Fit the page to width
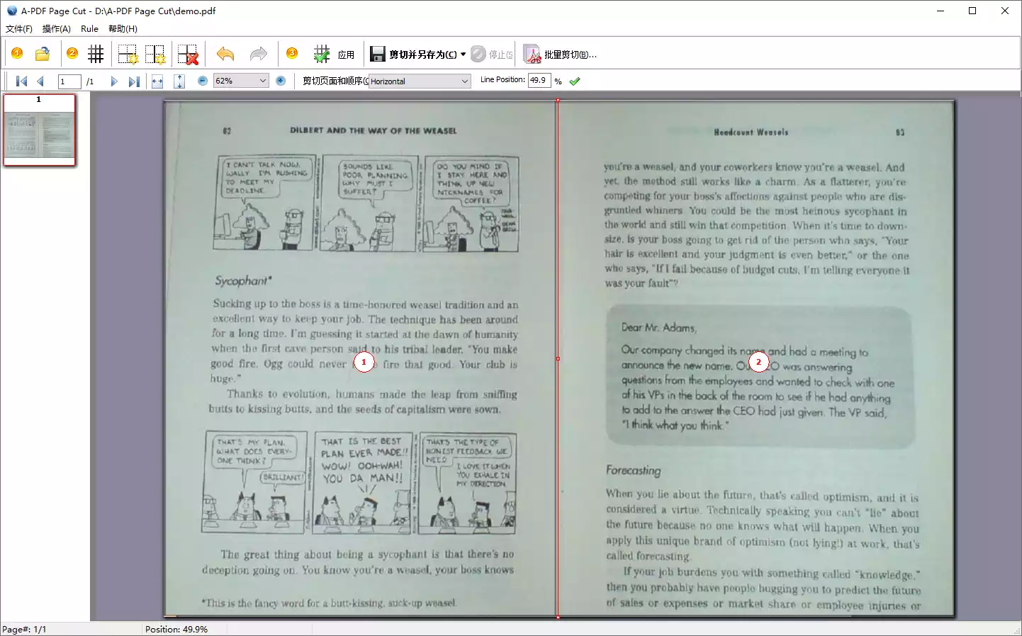 tap(157, 81)
